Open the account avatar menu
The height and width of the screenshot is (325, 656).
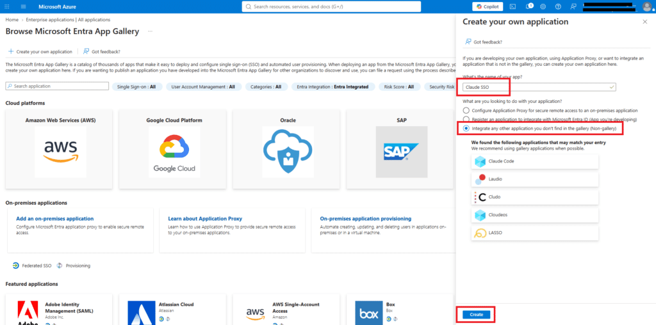tap(647, 6)
